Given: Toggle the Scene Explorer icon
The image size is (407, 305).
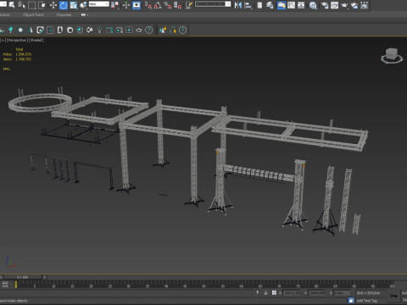Looking at the screenshot, I should tap(259, 5).
